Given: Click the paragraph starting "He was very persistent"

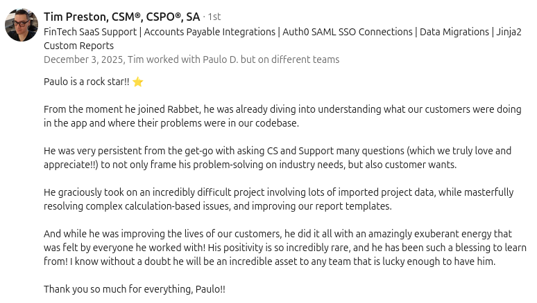Looking at the screenshot, I should point(278,158).
